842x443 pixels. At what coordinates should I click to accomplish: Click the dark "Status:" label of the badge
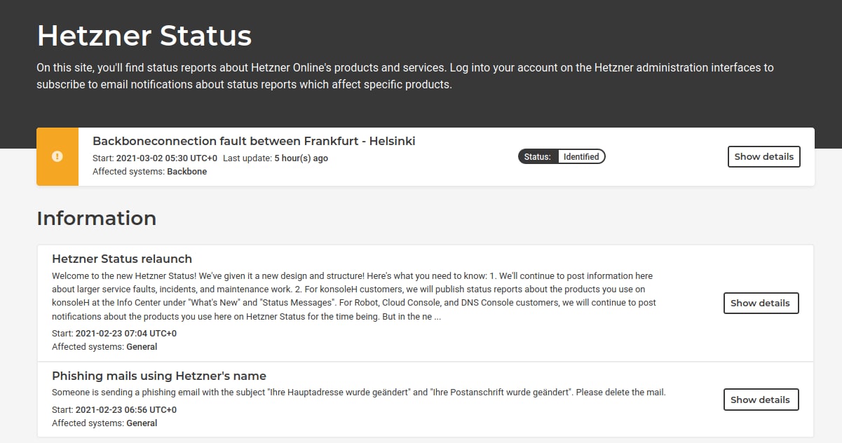coord(538,156)
